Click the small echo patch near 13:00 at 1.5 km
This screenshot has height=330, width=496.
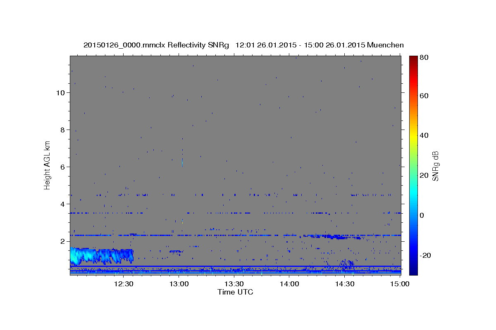click(176, 251)
